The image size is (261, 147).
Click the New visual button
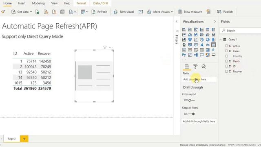coord(124,12)
